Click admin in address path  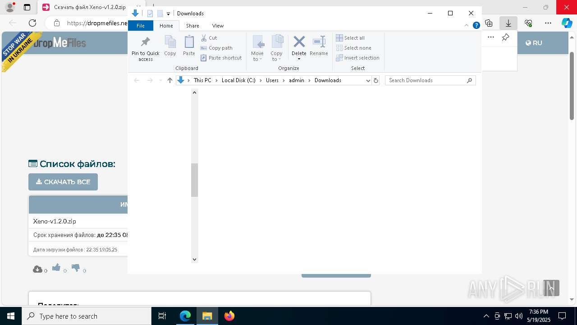pyautogui.click(x=297, y=80)
